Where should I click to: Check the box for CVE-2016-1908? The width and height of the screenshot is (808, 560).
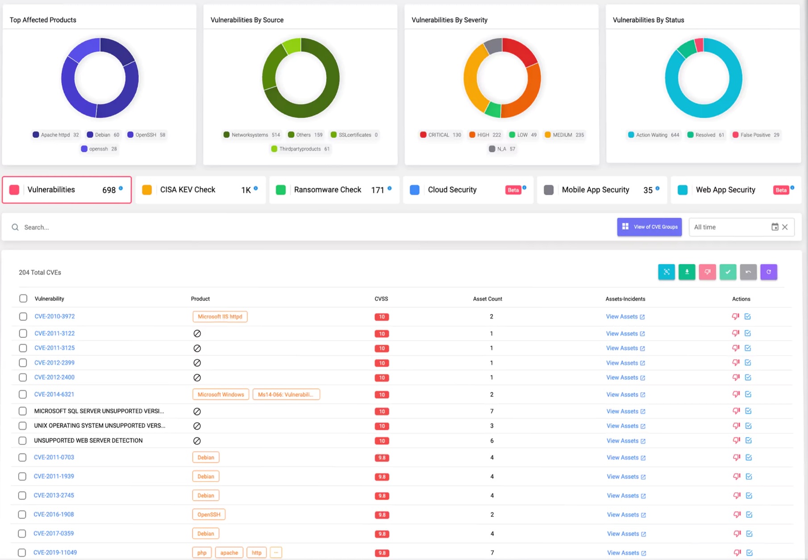point(22,514)
